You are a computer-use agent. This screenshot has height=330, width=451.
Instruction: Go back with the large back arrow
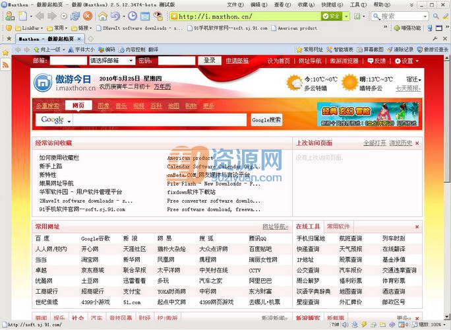click(40, 16)
